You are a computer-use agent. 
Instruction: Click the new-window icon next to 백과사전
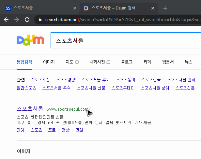(108, 62)
